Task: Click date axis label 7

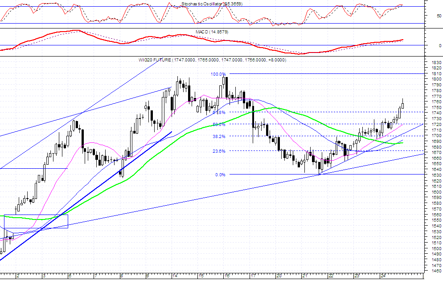Action: [x=96, y=276]
